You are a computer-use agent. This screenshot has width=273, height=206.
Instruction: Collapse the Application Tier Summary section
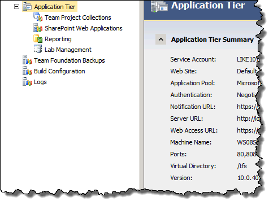(x=161, y=40)
